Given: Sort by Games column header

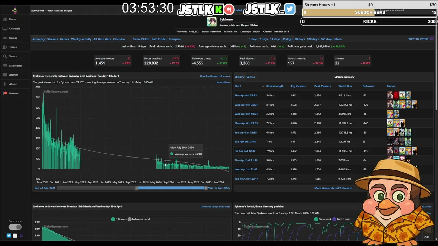Looking at the screenshot, I should (x=391, y=86).
